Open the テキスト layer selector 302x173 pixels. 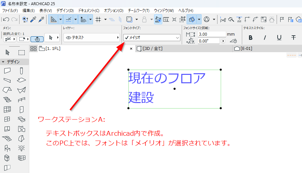[92, 38]
